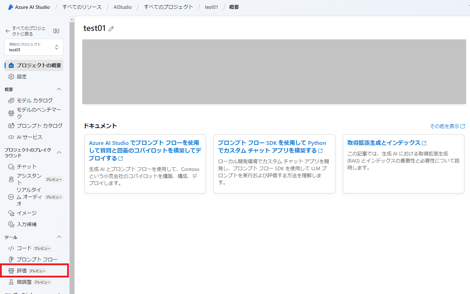Click AIStudio breadcrumb link
470x294 pixels.
coord(123,7)
